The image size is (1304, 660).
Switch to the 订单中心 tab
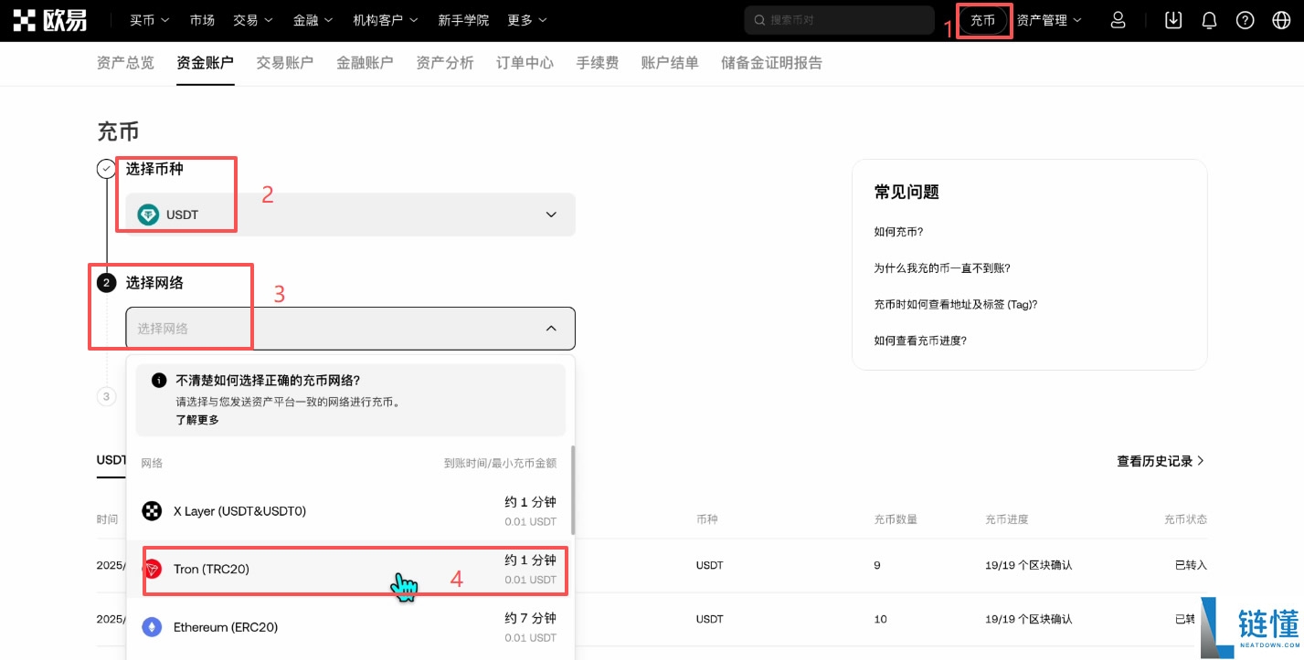coord(525,63)
